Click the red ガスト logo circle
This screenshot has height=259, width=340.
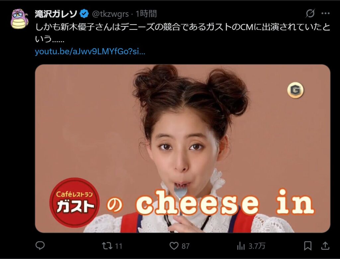[x=74, y=202]
